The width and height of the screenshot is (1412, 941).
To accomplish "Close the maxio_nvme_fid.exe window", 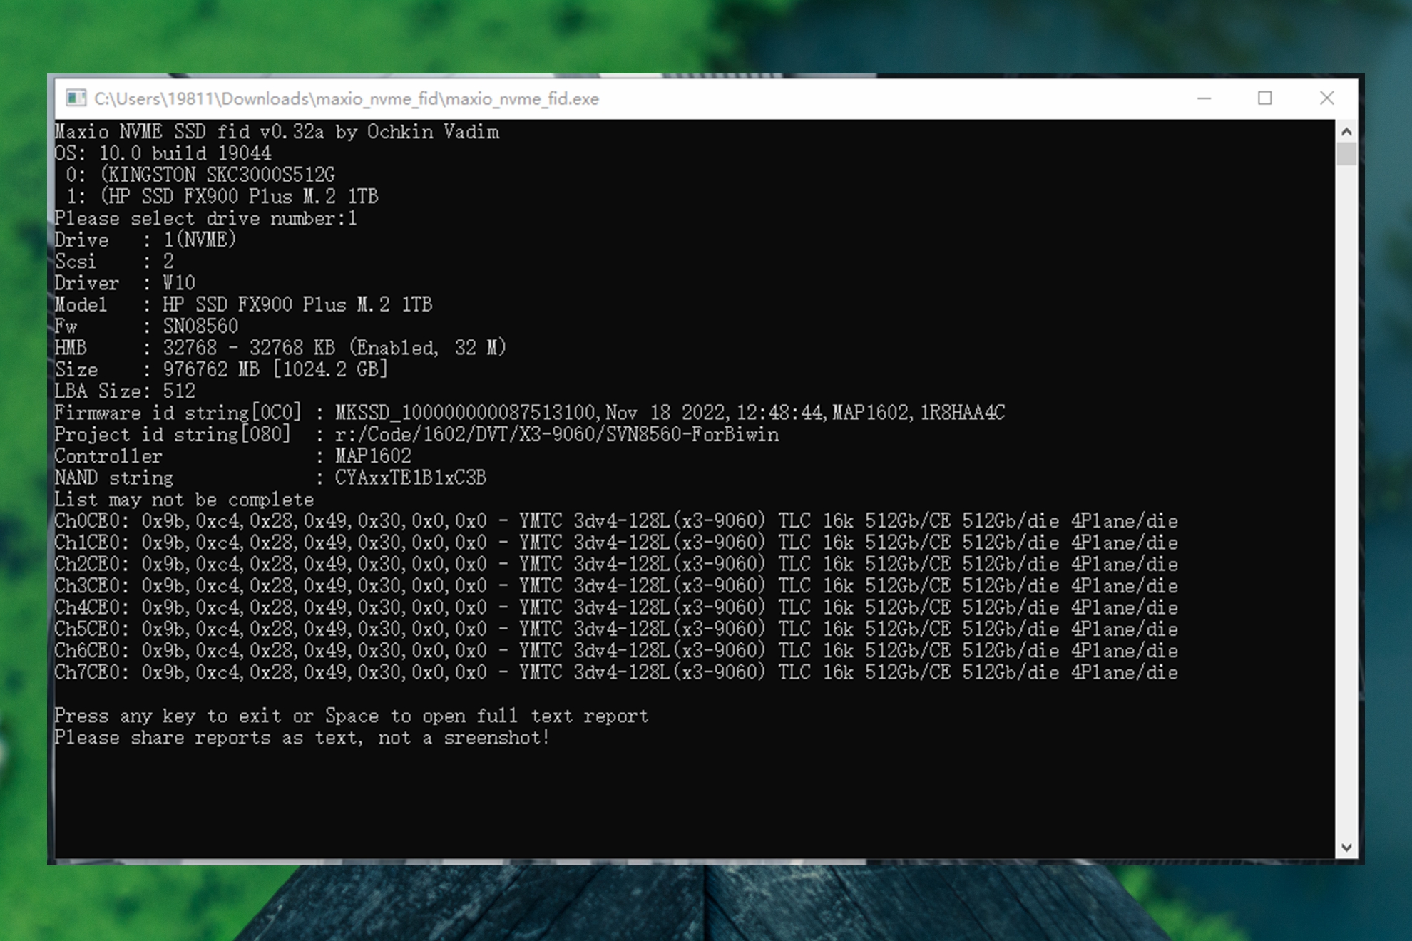I will pyautogui.click(x=1326, y=98).
